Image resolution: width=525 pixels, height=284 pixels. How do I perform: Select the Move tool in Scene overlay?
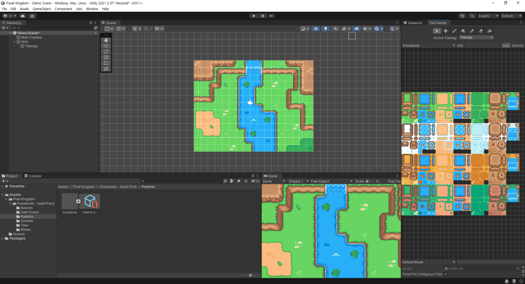pyautogui.click(x=106, y=46)
